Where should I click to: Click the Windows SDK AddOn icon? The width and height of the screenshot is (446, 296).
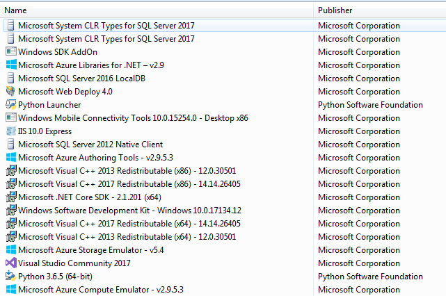[x=11, y=52]
